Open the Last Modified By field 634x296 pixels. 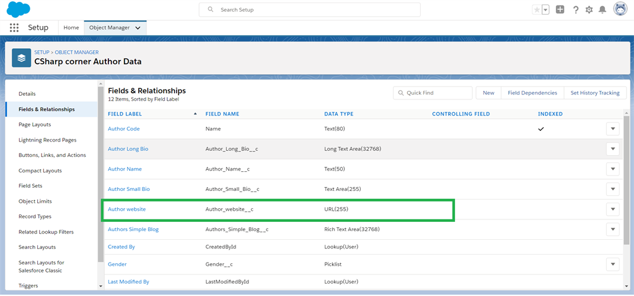click(x=128, y=282)
